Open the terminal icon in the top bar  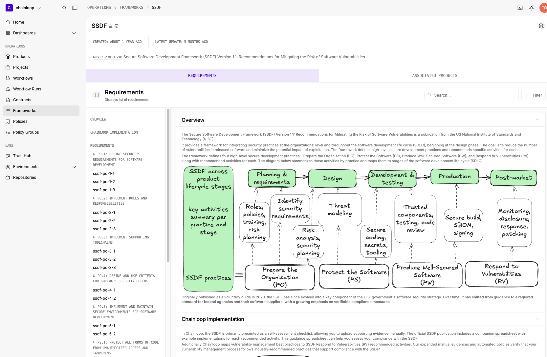520,8
